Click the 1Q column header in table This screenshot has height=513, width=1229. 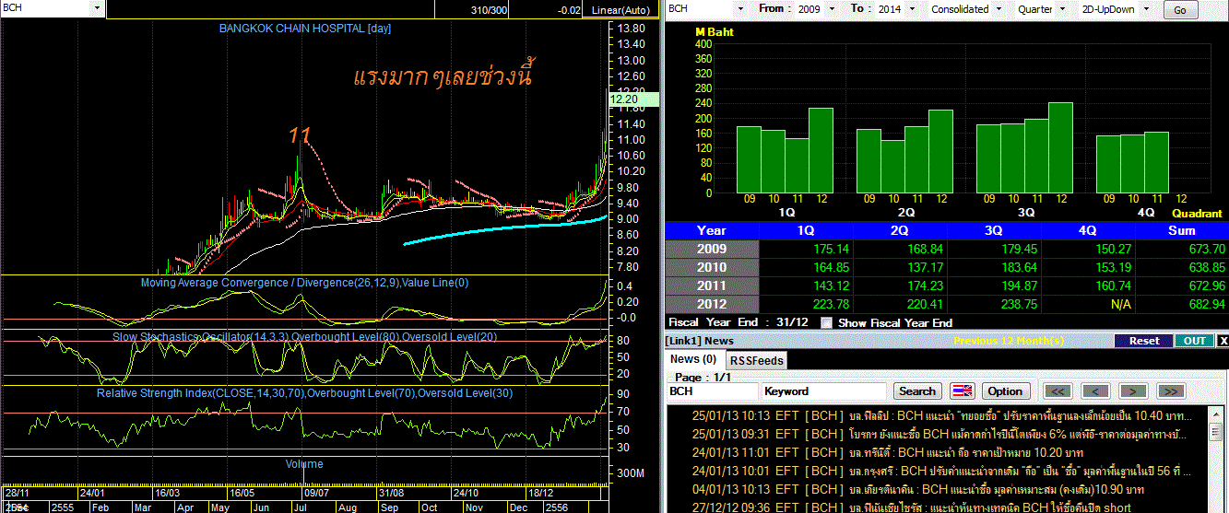pyautogui.click(x=806, y=230)
